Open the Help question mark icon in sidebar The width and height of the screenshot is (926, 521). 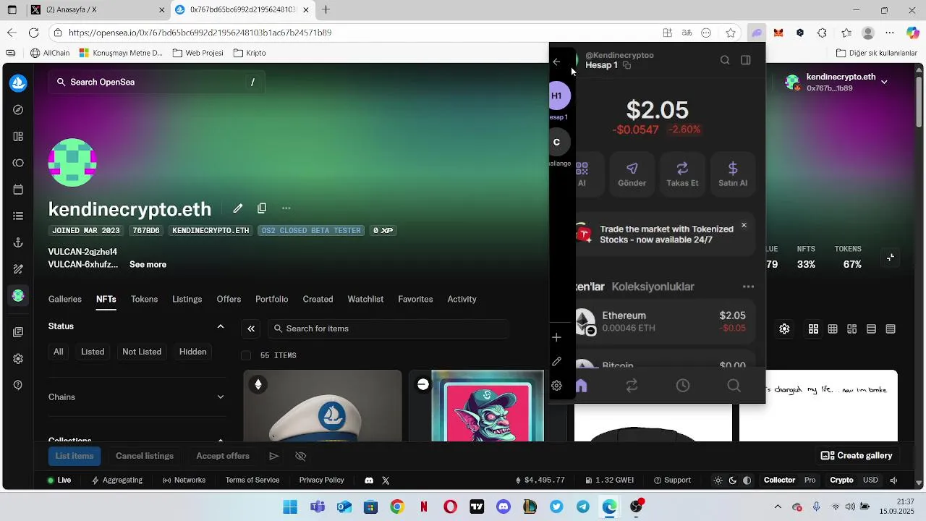(x=18, y=385)
